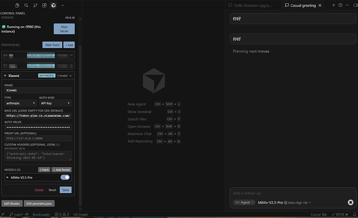
Task: Open errors and warnings count in status bar
Action: click(x=62, y=214)
